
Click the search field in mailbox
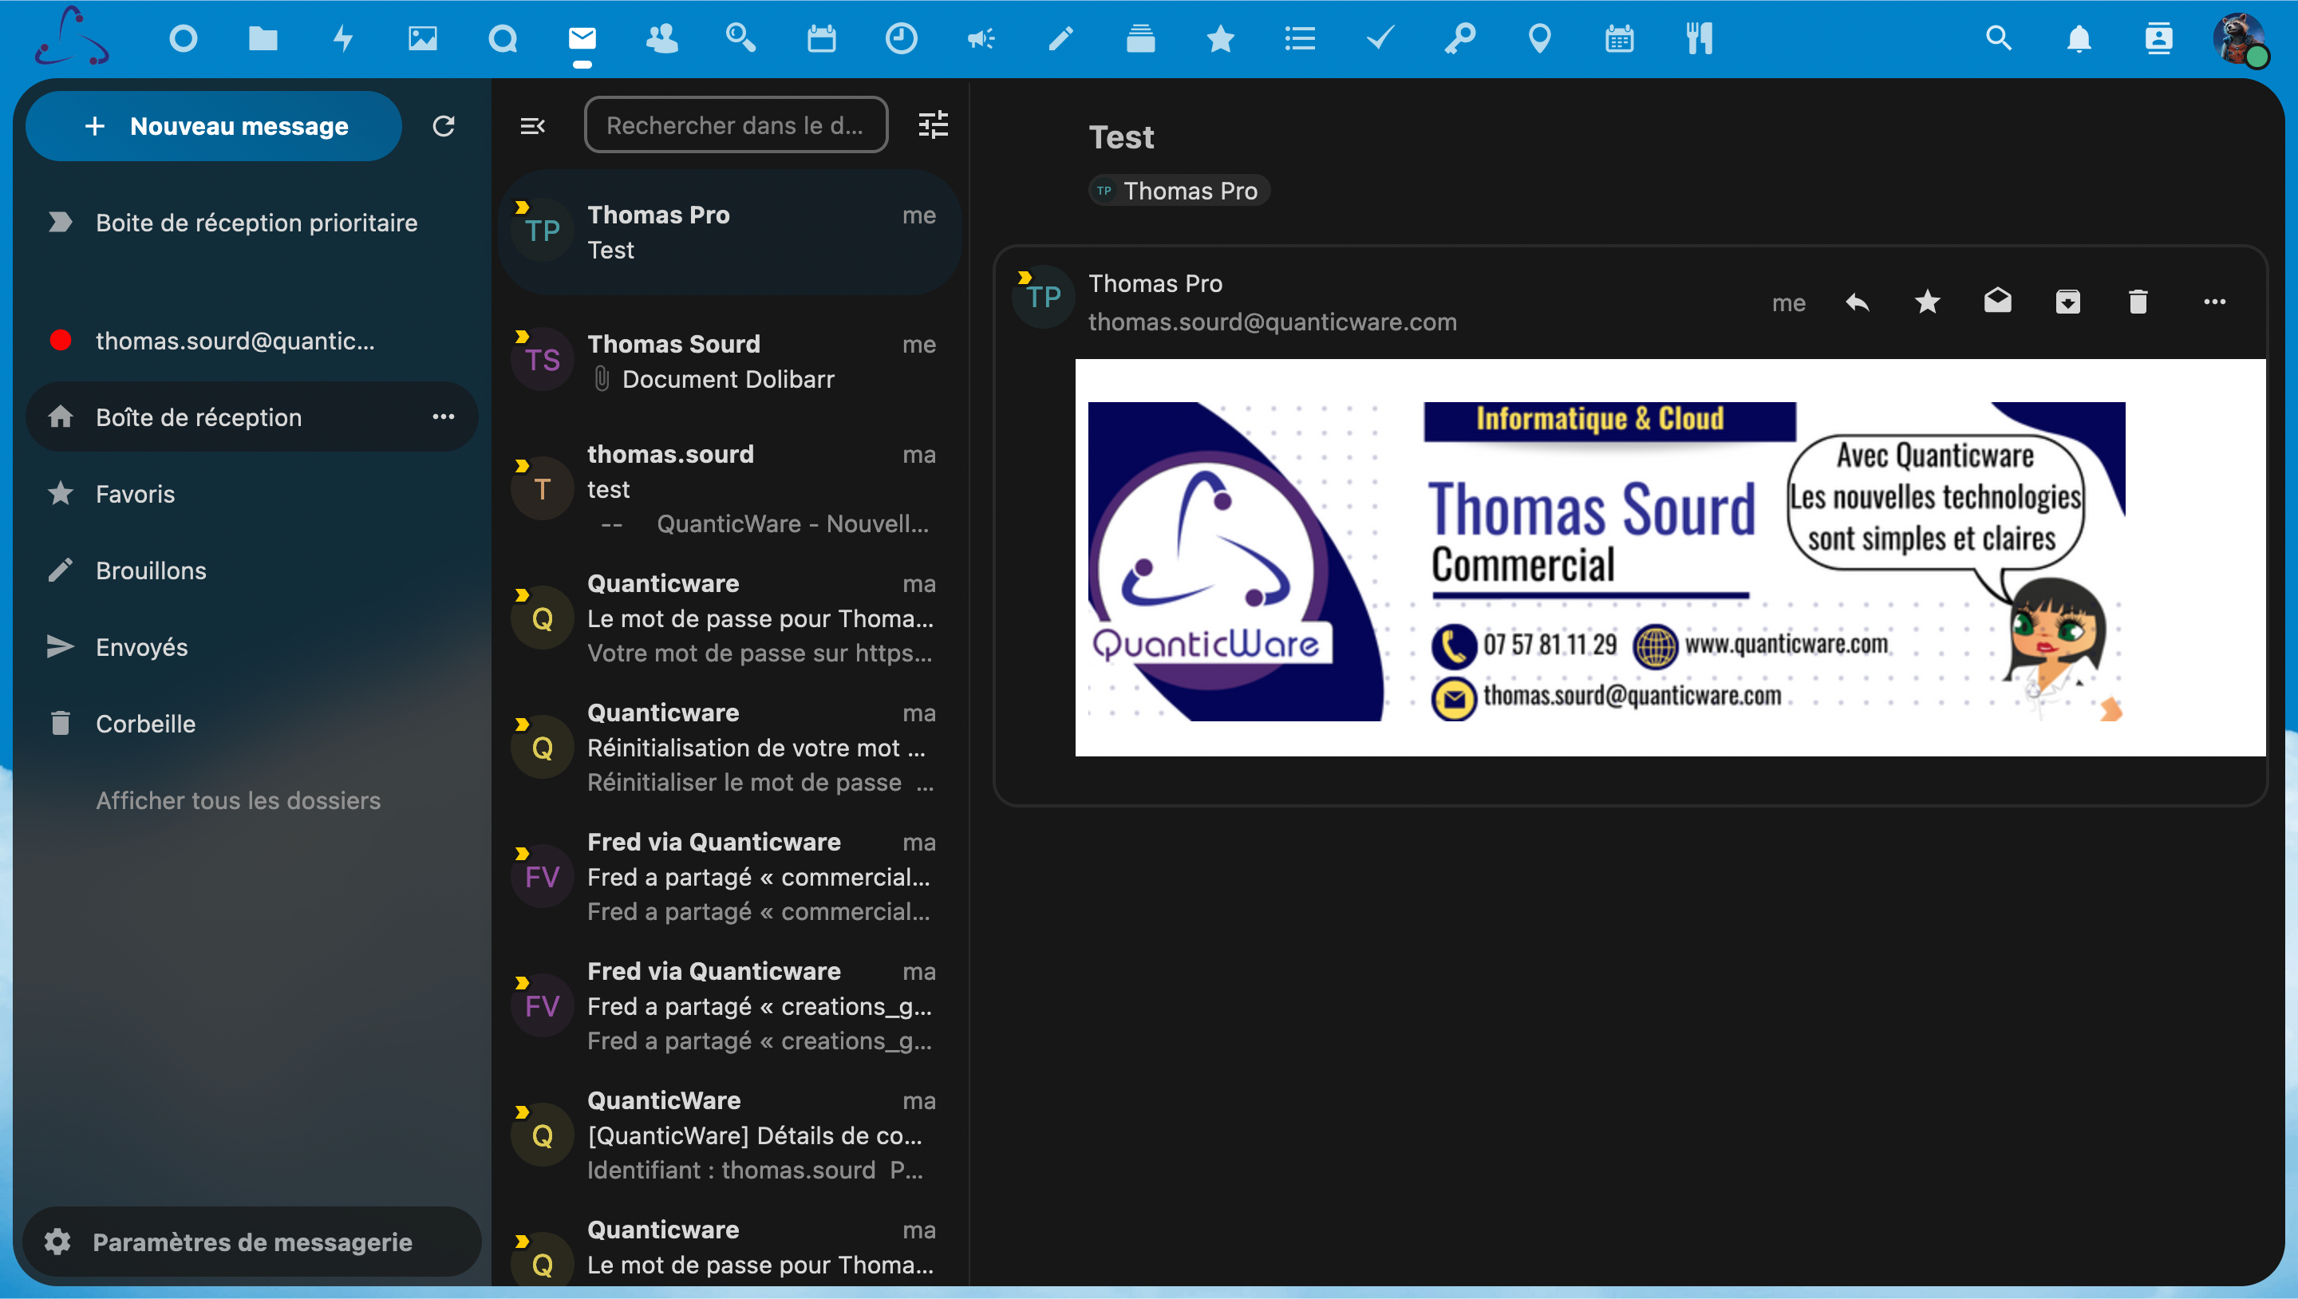pyautogui.click(x=735, y=126)
